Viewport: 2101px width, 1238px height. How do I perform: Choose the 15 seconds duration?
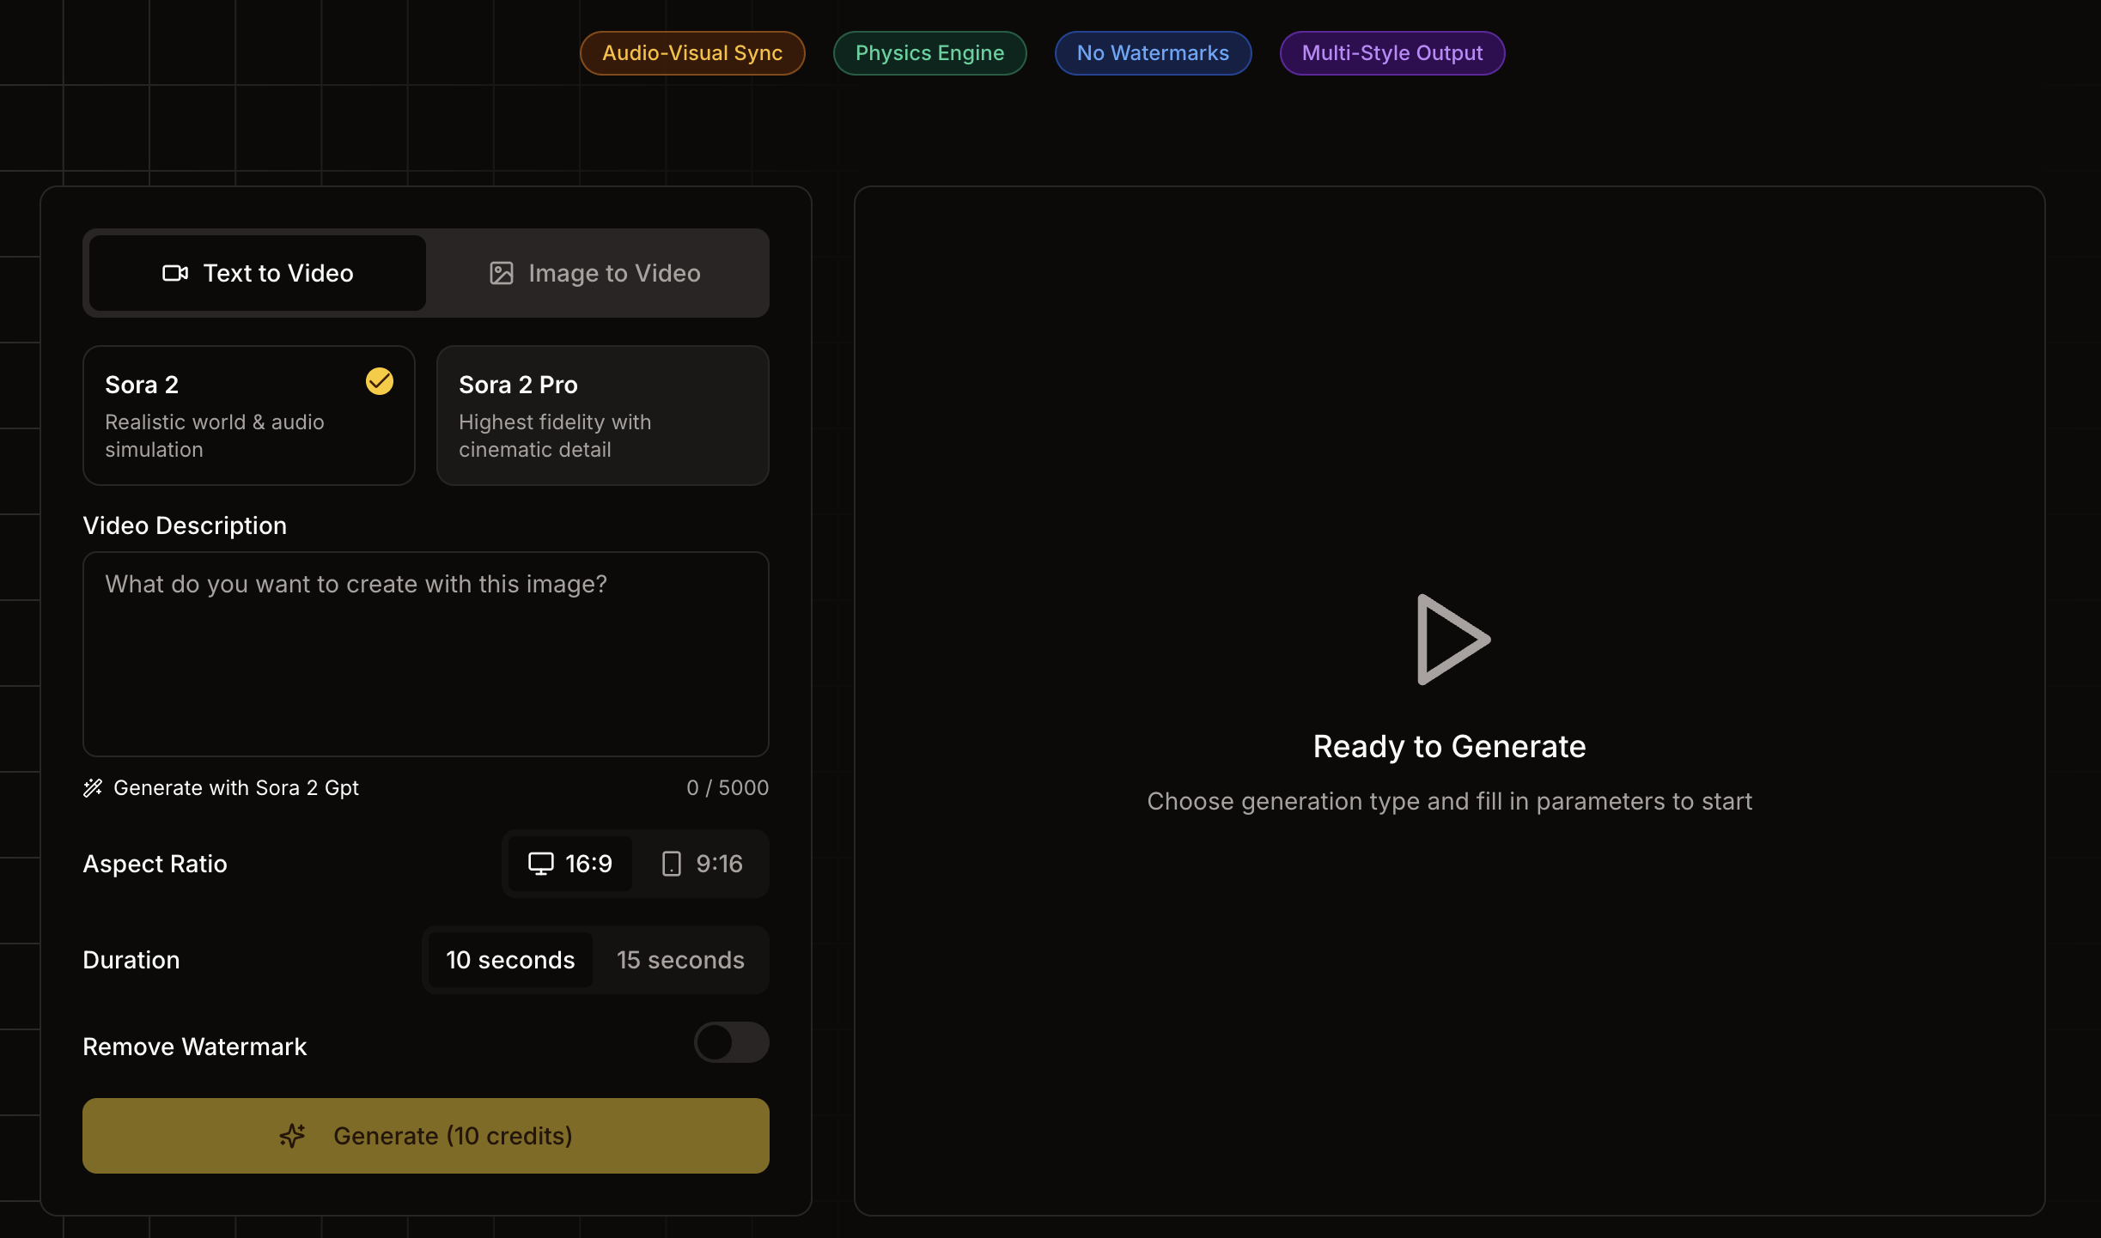(680, 960)
